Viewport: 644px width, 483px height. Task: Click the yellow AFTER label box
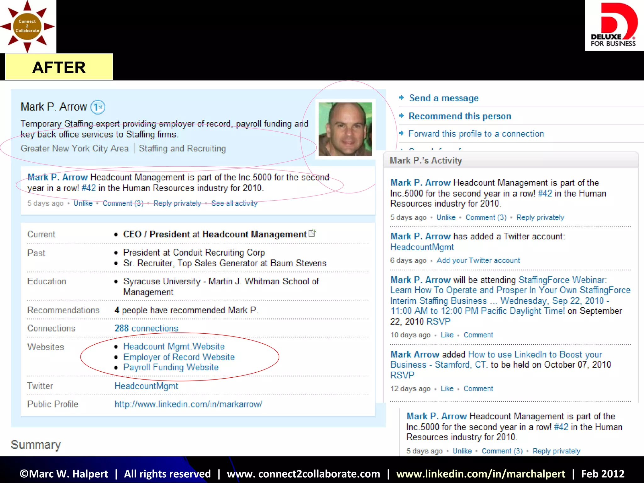pos(59,67)
